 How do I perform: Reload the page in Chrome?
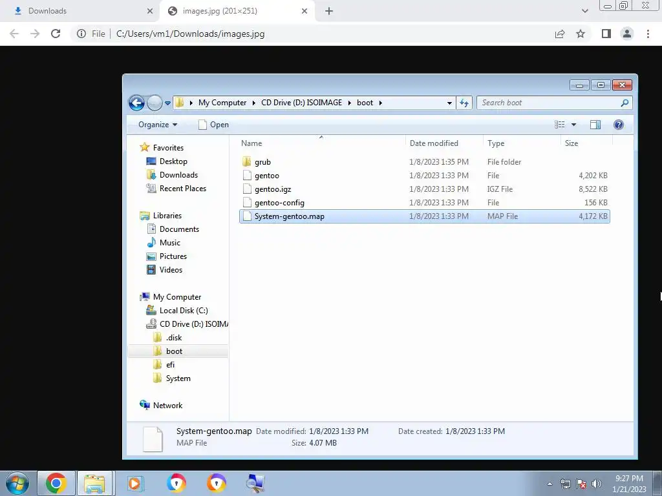click(x=56, y=34)
